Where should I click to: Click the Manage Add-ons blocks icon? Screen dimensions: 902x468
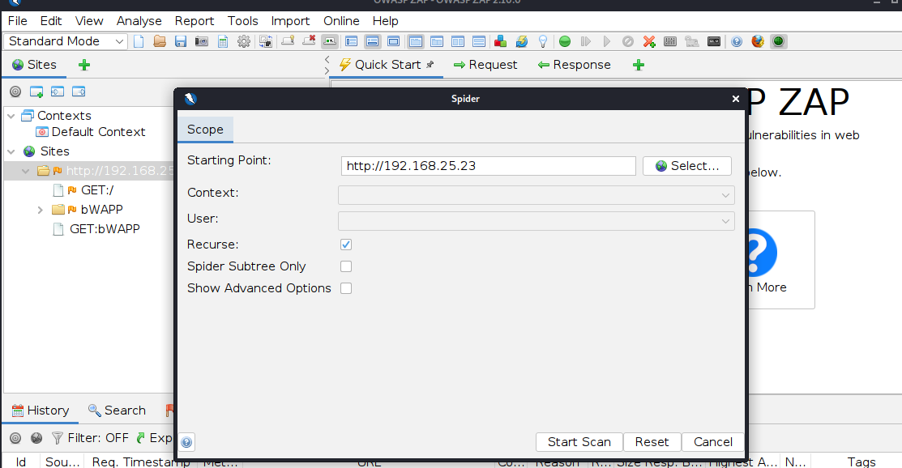point(501,41)
